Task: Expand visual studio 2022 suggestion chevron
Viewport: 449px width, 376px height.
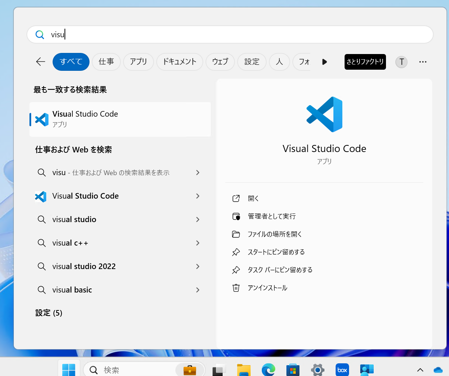Action: click(198, 266)
